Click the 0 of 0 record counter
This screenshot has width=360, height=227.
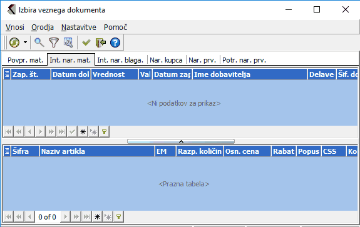coord(48,216)
